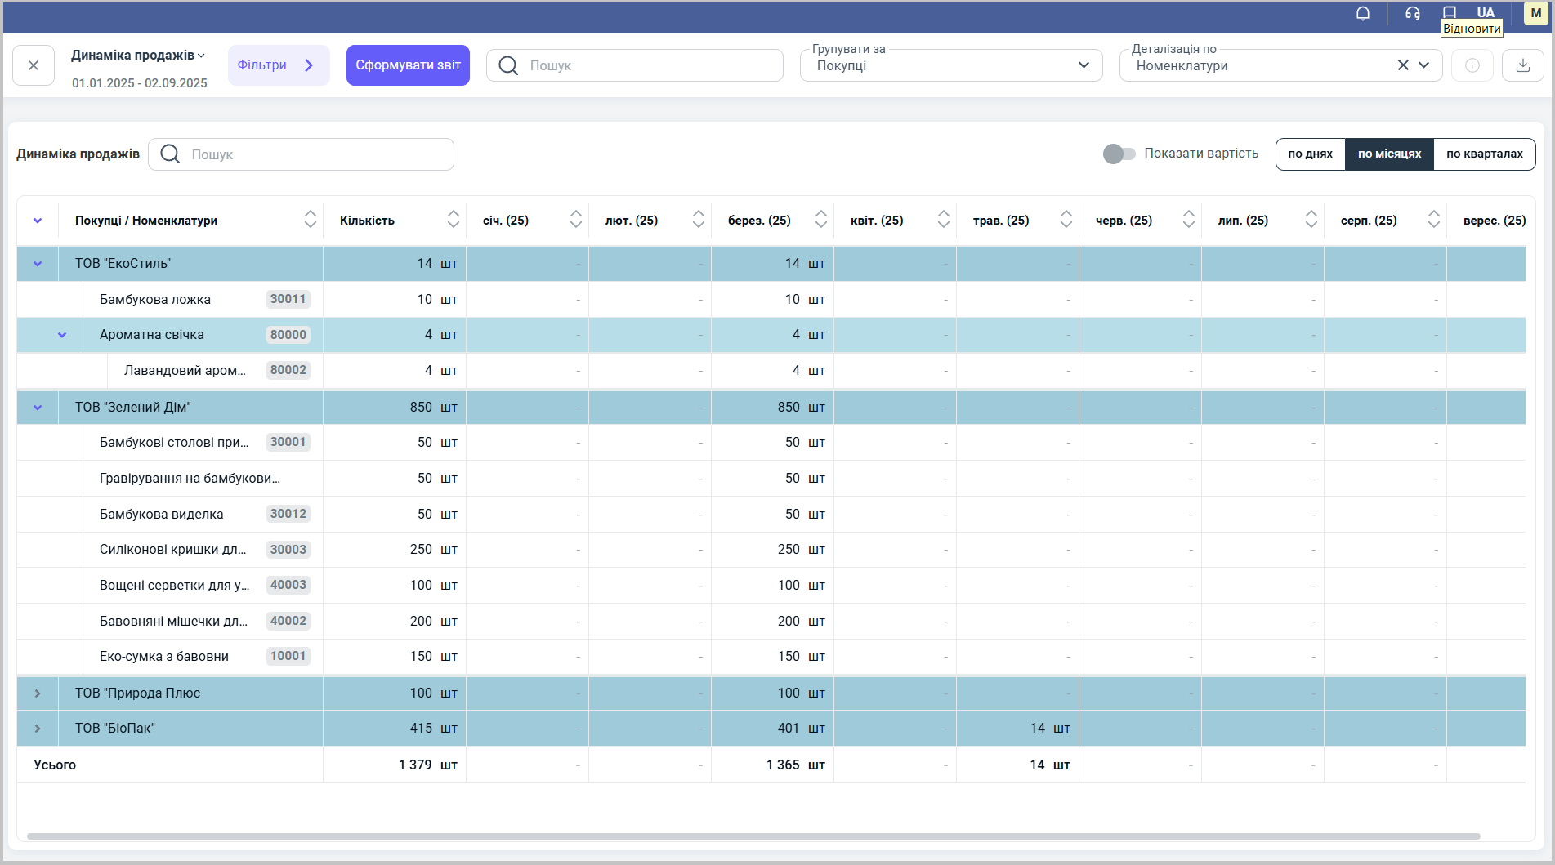Image resolution: width=1555 pixels, height=865 pixels.
Task: Toggle the Показати вартість switch
Action: pyautogui.click(x=1119, y=154)
